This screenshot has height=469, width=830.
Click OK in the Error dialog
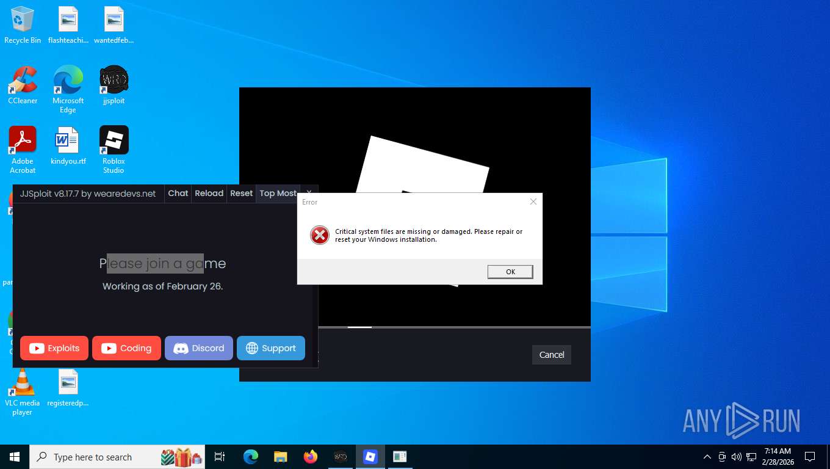point(510,272)
